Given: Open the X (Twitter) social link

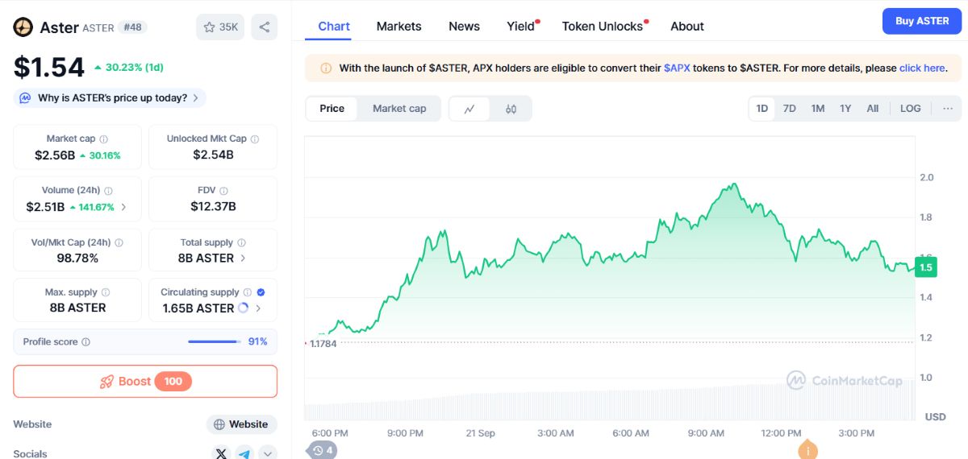Looking at the screenshot, I should tap(222, 453).
